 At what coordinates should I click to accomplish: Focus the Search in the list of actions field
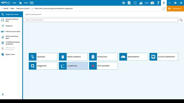[101, 20]
